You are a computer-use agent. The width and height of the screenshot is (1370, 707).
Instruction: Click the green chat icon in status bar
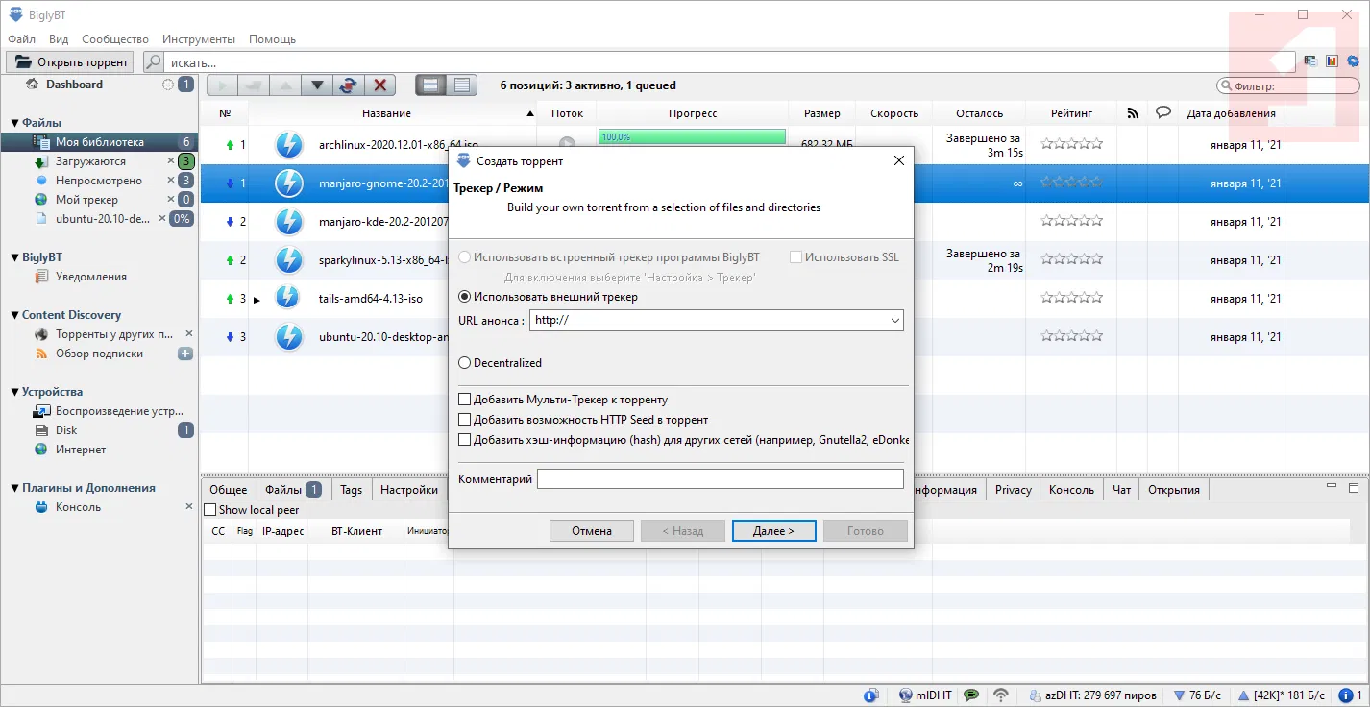point(972,695)
